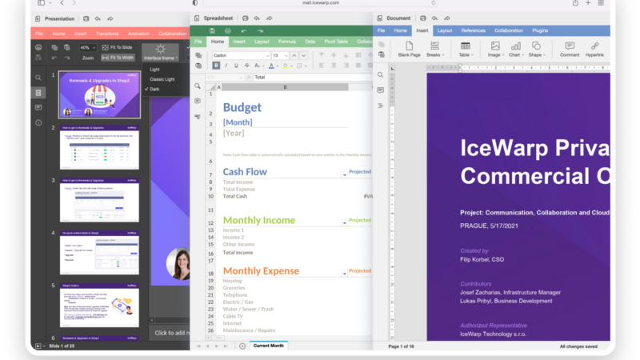This screenshot has width=640, height=360.
Task: Open Table dropdown in Document
Action: (466, 49)
